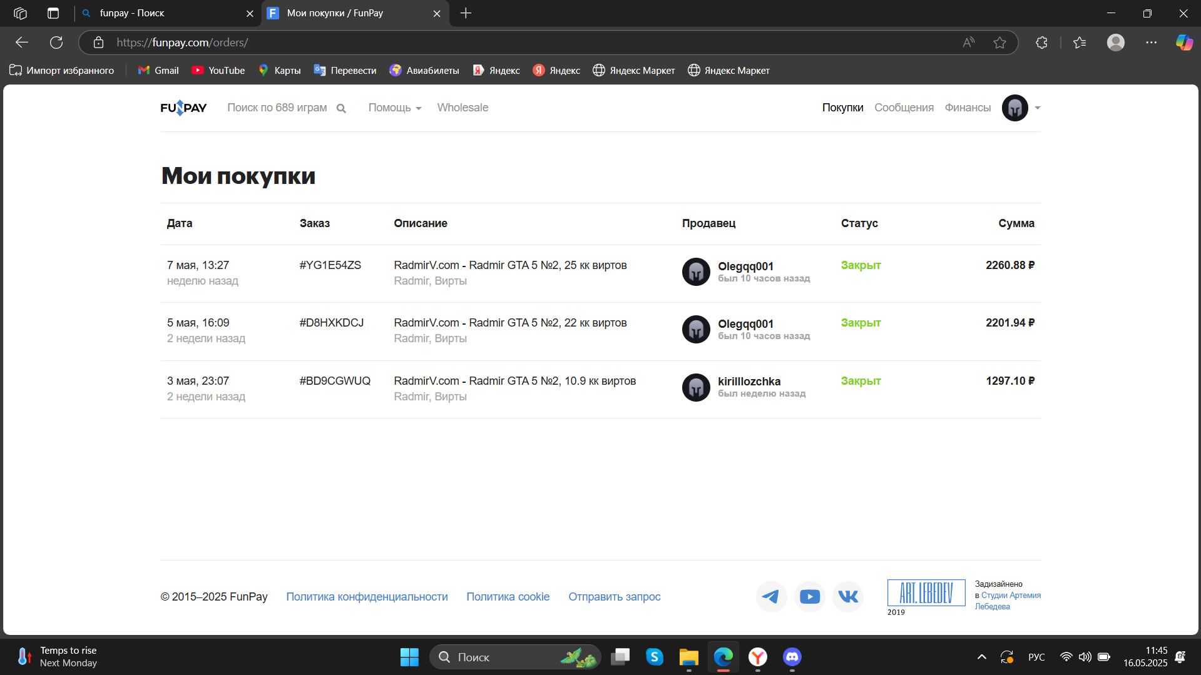
Task: Open seller kirilllozchka profile name
Action: coord(749,382)
